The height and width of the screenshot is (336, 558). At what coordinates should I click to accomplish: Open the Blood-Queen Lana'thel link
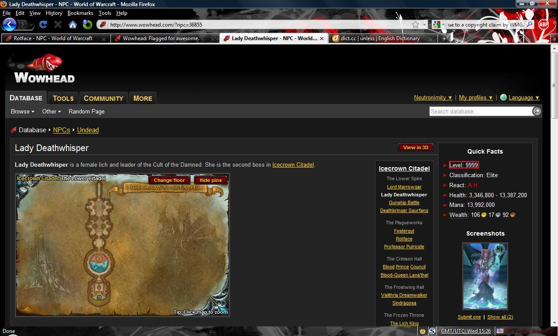404,275
